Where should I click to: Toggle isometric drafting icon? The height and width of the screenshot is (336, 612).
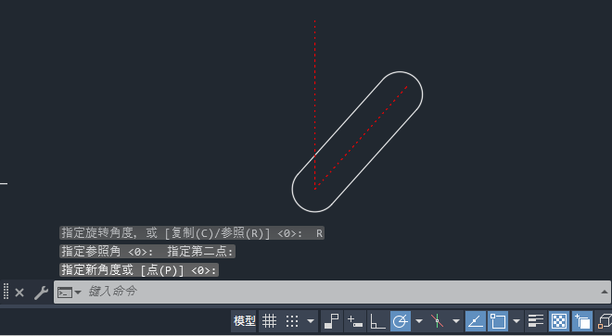pyautogui.click(x=437, y=321)
